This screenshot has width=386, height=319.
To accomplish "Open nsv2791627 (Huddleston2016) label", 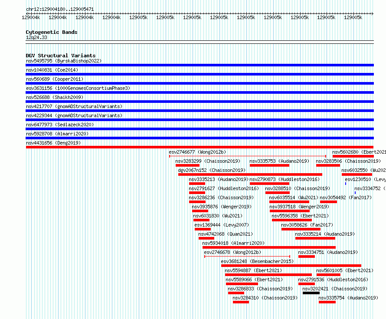I will [x=224, y=188].
